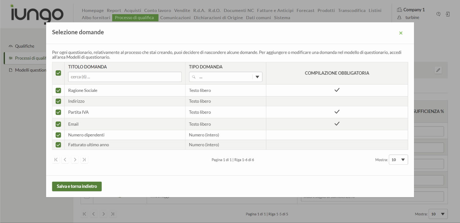Click the Pagina 1 di 1 Riga 1-6 label
Image resolution: width=460 pixels, height=223 pixels.
pyautogui.click(x=233, y=160)
